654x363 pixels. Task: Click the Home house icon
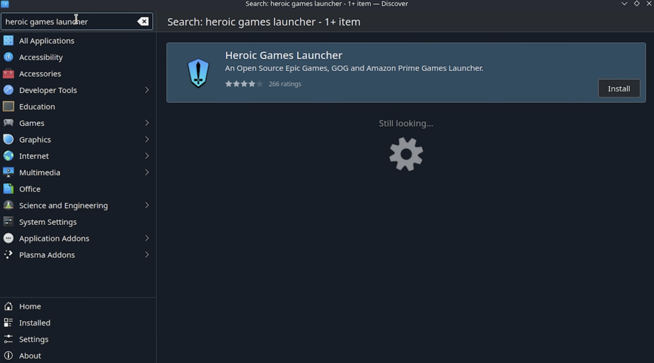click(x=8, y=306)
